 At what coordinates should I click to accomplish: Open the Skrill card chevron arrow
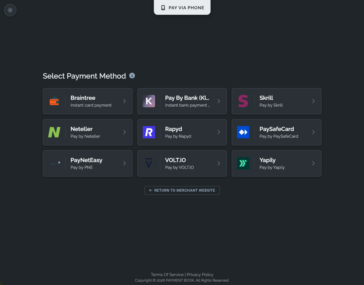[x=313, y=101]
